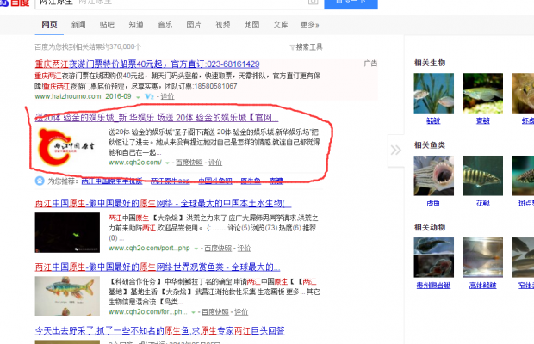Open 百度快照 for cqh2o.com/port...php result
The width and height of the screenshot is (534, 344).
pos(218,249)
